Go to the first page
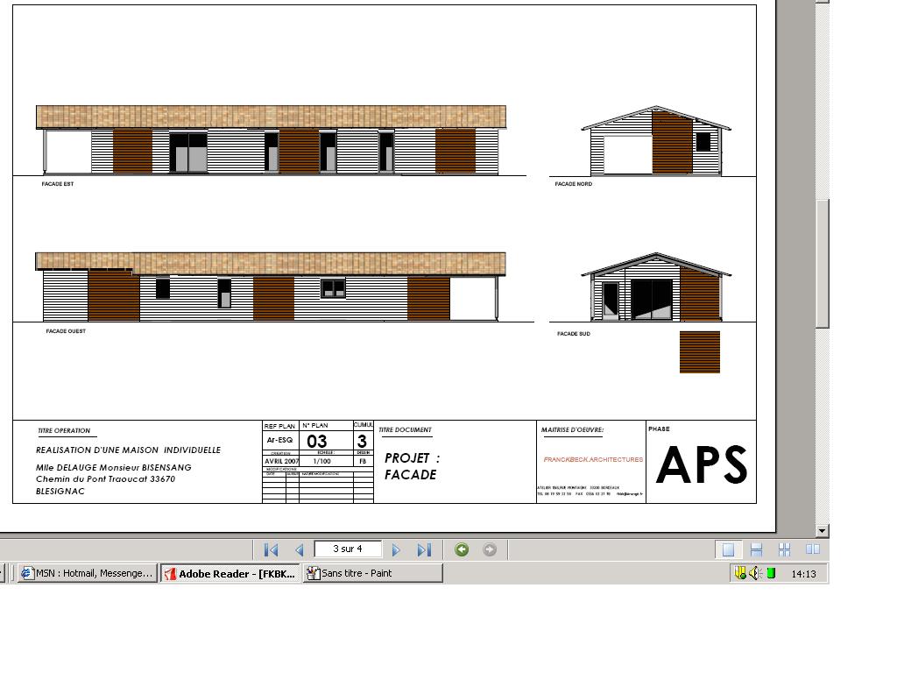This screenshot has height=673, width=897. coord(272,550)
